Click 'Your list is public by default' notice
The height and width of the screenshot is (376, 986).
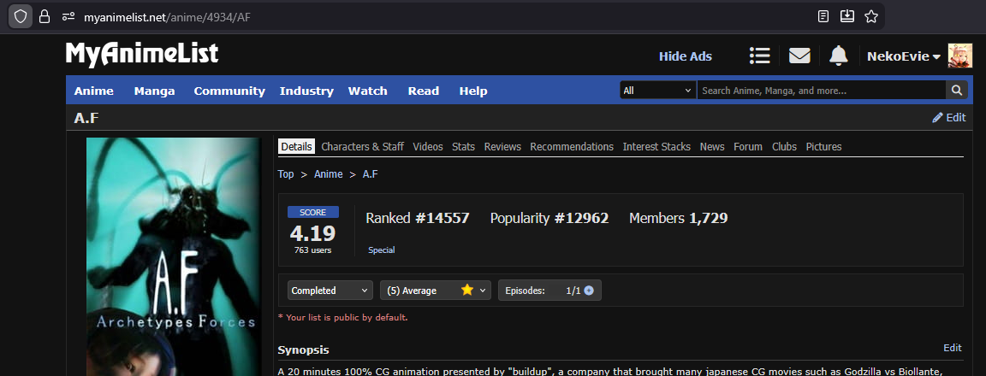[x=342, y=318]
